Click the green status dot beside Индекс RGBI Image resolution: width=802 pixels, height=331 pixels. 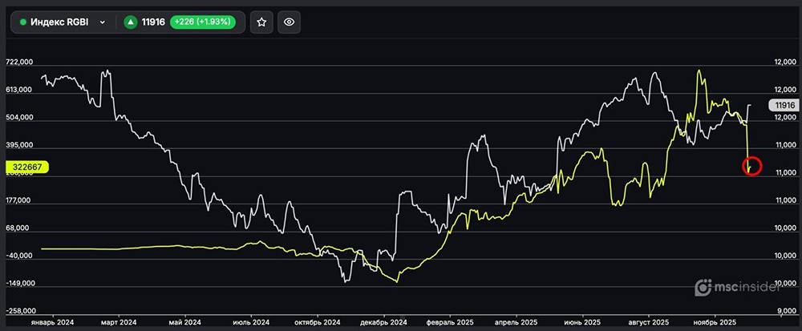click(22, 22)
